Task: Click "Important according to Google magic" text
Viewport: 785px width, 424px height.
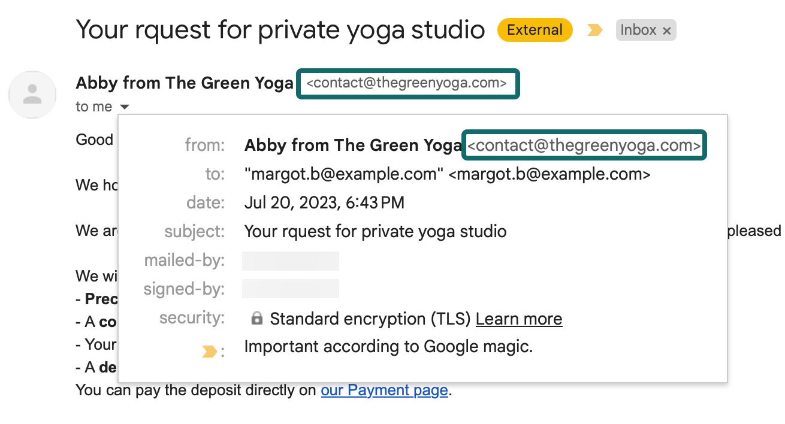Action: pos(388,346)
